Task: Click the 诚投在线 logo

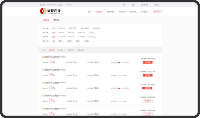Action: coord(50,11)
